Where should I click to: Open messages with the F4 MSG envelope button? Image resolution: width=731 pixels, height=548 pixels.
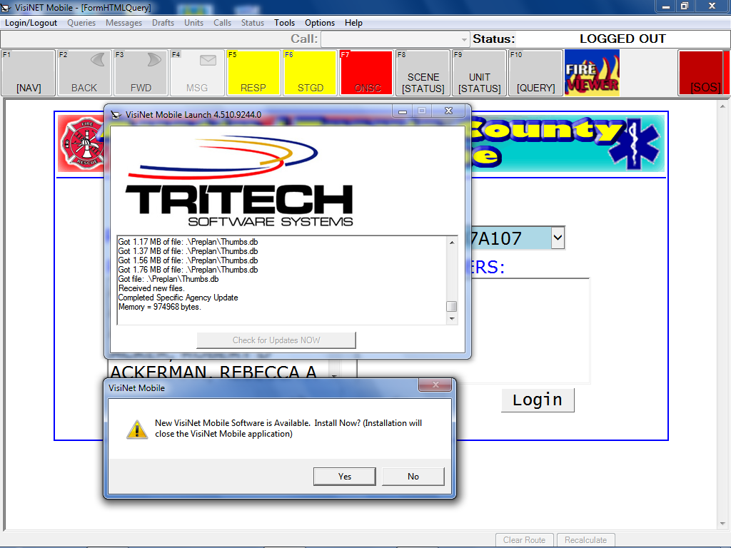(197, 73)
